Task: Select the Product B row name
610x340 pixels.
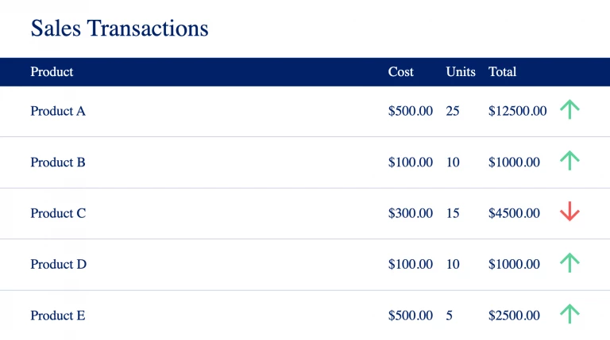Action: click(x=58, y=162)
